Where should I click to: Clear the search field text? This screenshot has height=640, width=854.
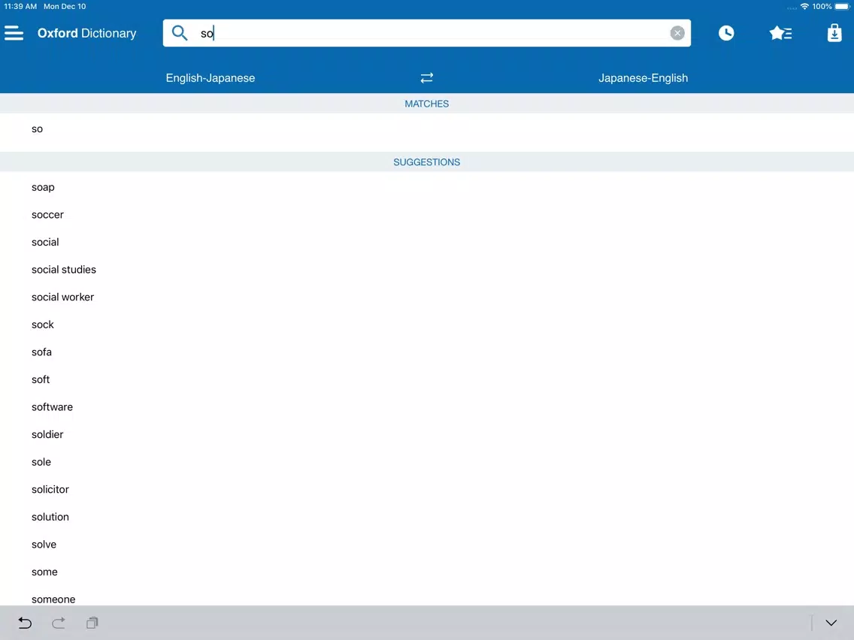(x=677, y=33)
